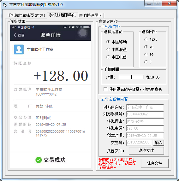Click the 转账金额 input field

click(145, 128)
